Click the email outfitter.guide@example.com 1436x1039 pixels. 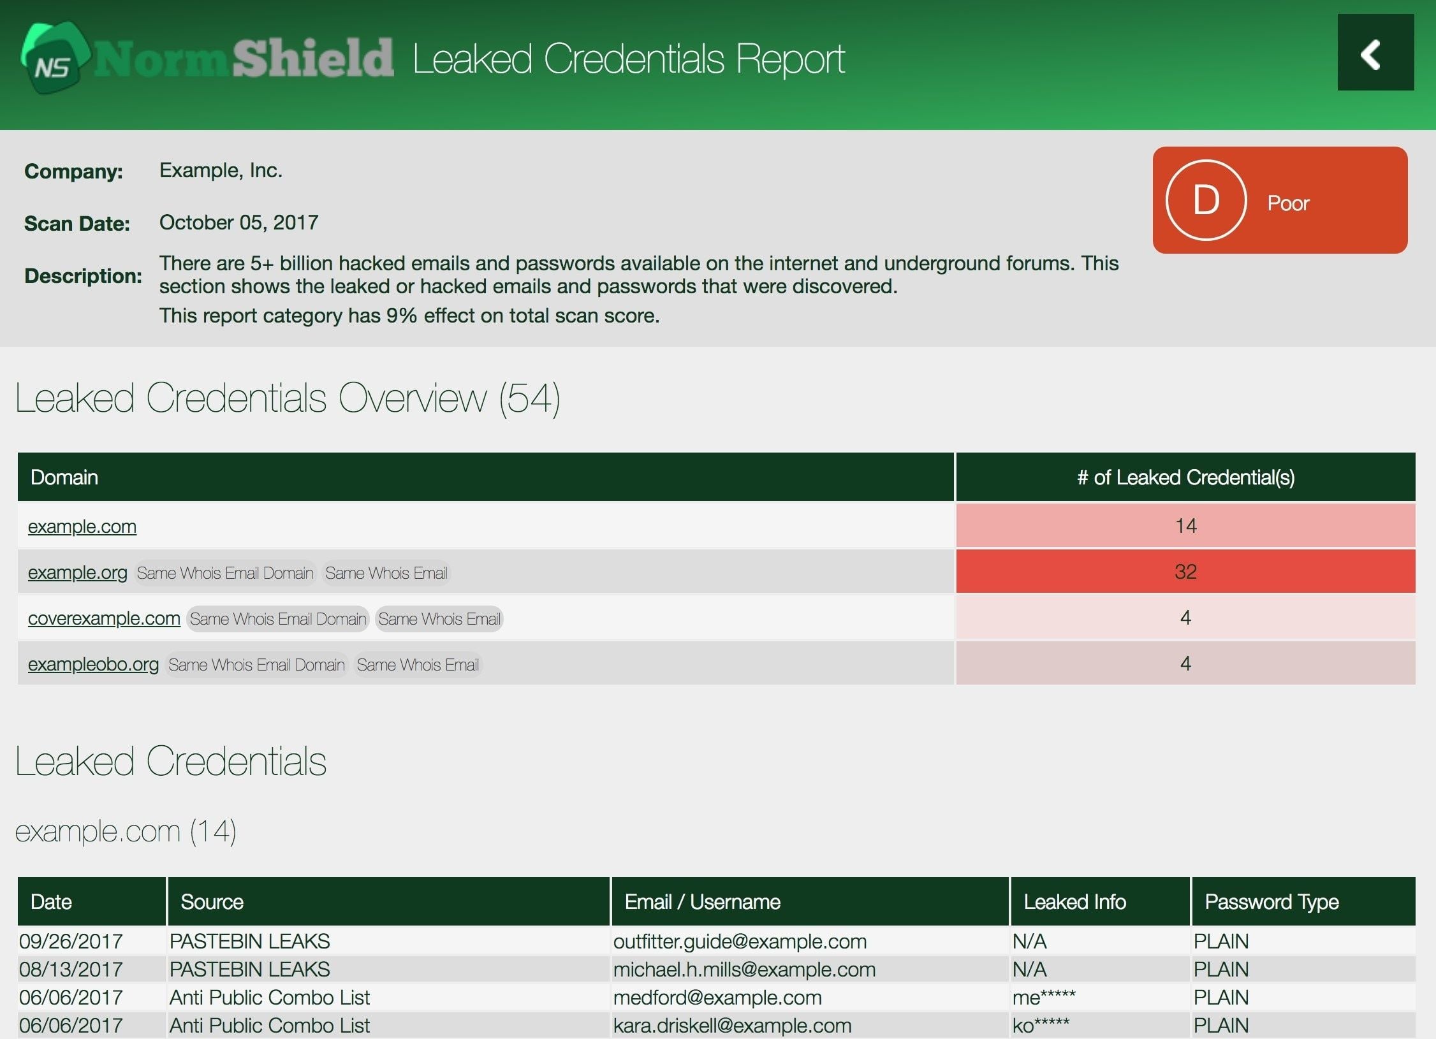[740, 941]
